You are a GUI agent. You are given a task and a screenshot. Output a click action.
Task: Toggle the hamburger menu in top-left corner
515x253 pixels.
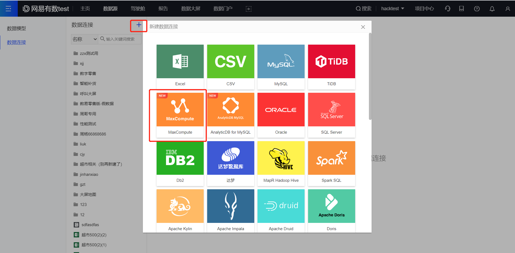(8, 9)
